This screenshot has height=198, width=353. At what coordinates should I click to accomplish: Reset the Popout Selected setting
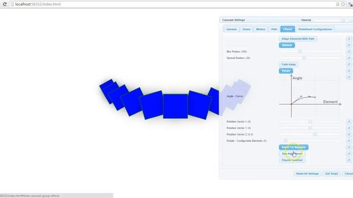click(349, 160)
